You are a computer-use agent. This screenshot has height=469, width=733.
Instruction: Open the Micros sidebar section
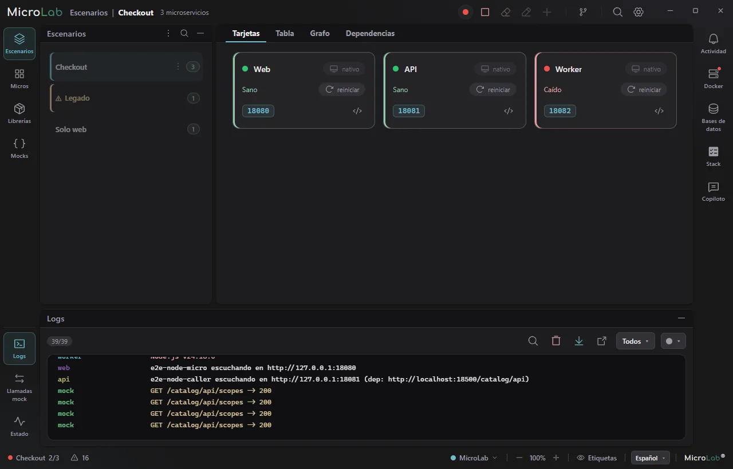point(19,79)
